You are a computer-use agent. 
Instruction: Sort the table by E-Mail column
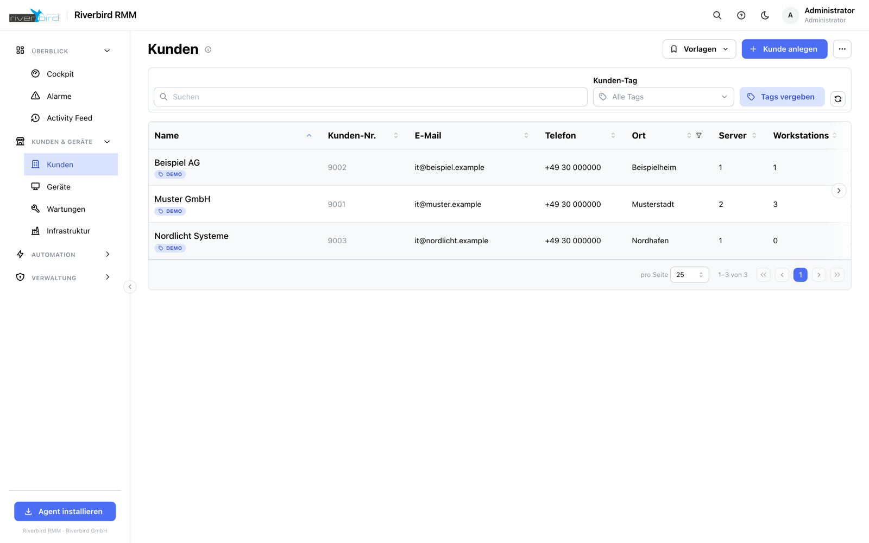click(526, 136)
